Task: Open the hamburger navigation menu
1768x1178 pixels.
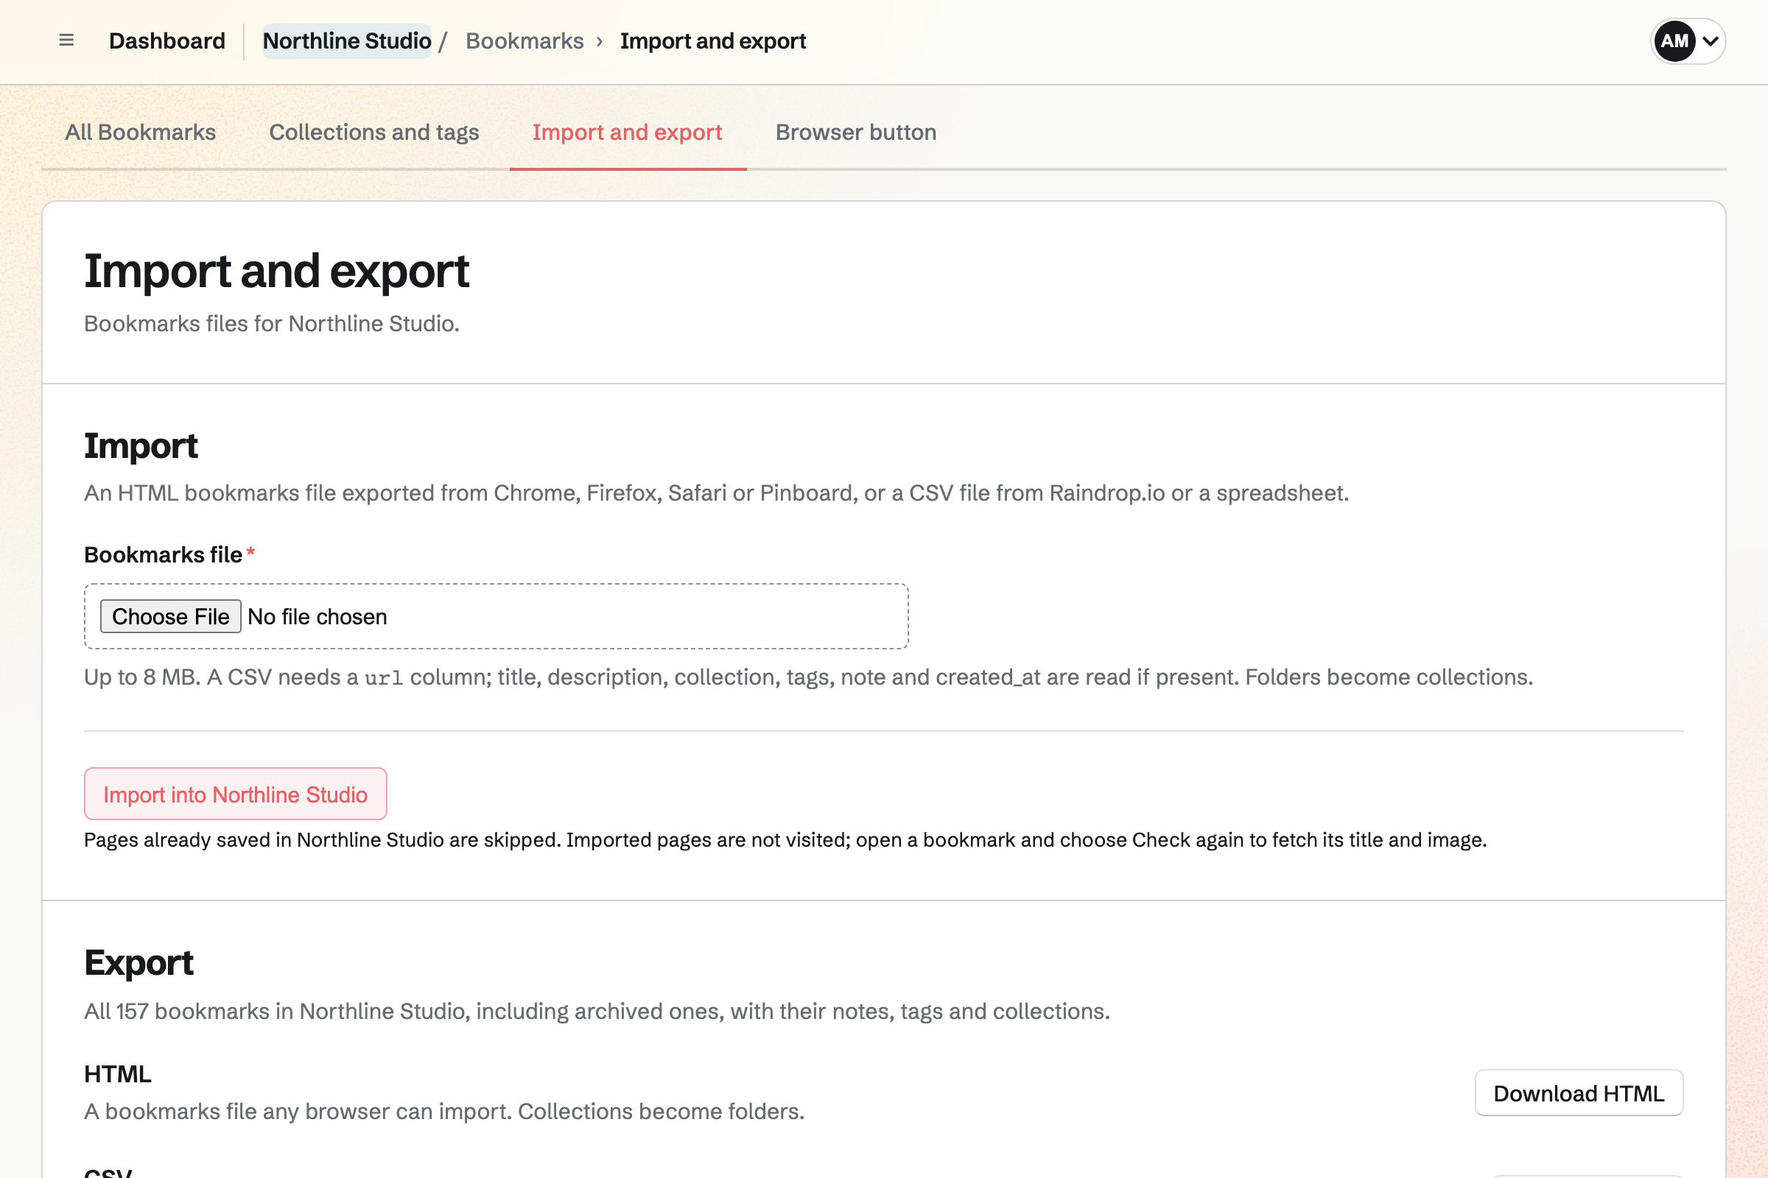Action: [66, 40]
